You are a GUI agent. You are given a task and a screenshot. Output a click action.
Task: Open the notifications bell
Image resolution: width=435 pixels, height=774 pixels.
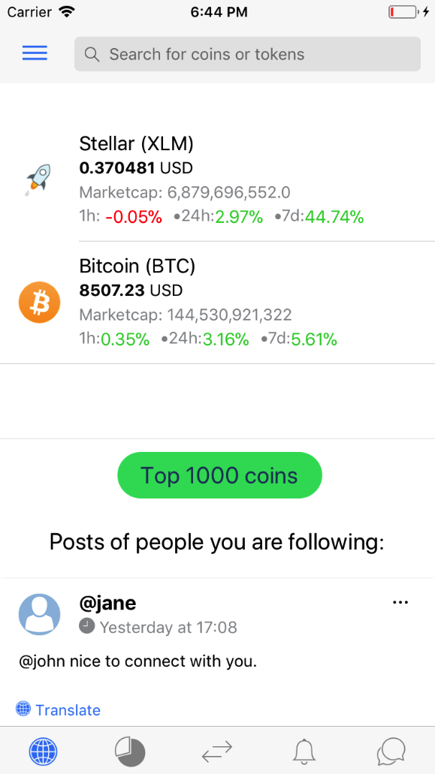point(304,751)
